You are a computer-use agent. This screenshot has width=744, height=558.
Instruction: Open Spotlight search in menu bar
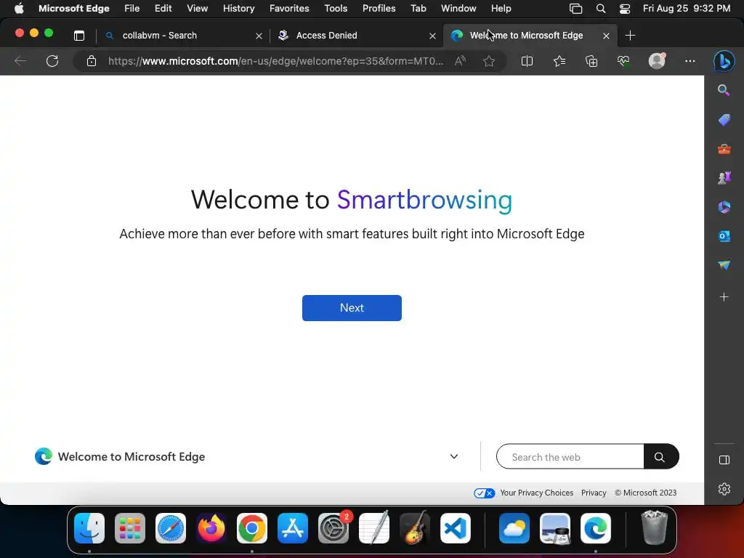click(601, 9)
